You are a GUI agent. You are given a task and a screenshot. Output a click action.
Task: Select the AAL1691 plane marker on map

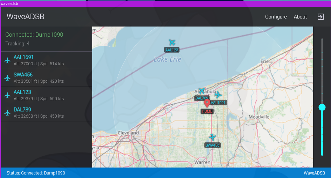tap(218, 95)
